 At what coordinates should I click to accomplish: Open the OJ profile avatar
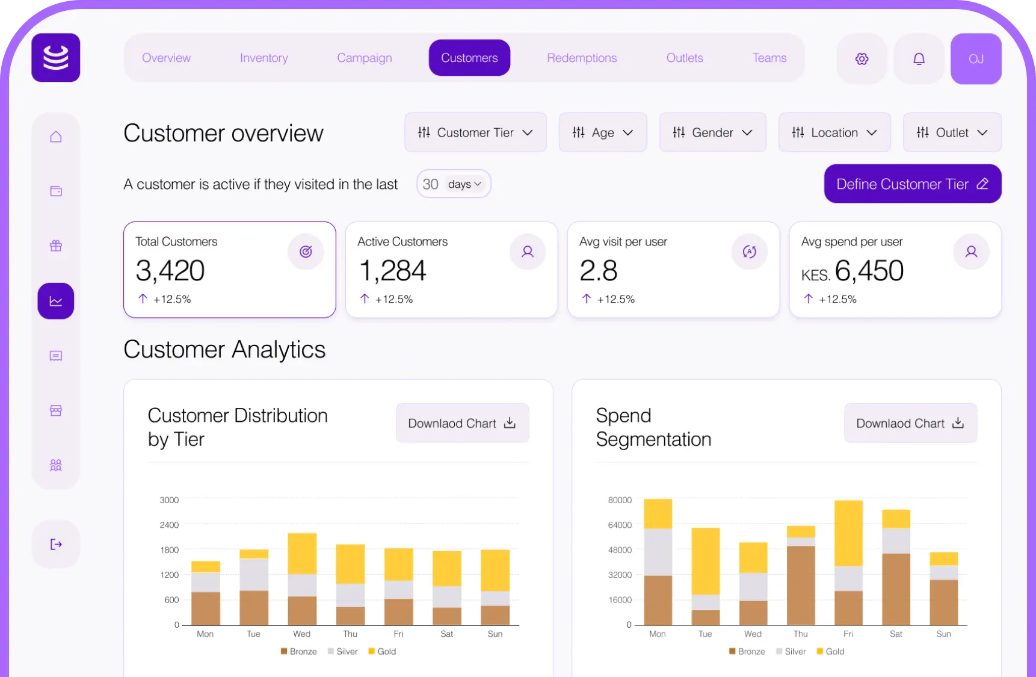point(976,58)
